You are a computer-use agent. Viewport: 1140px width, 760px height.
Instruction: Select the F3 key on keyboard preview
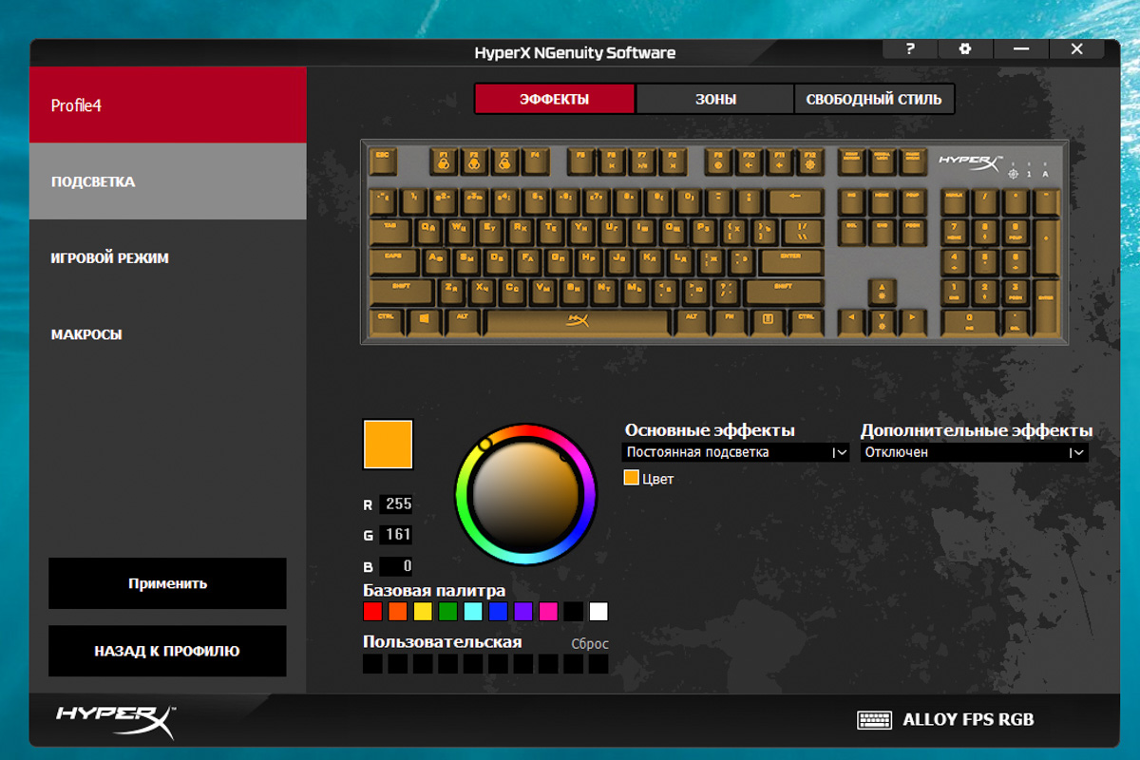pos(503,161)
